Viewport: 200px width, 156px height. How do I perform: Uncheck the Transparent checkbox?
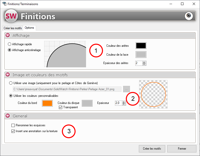[x=60, y=107]
